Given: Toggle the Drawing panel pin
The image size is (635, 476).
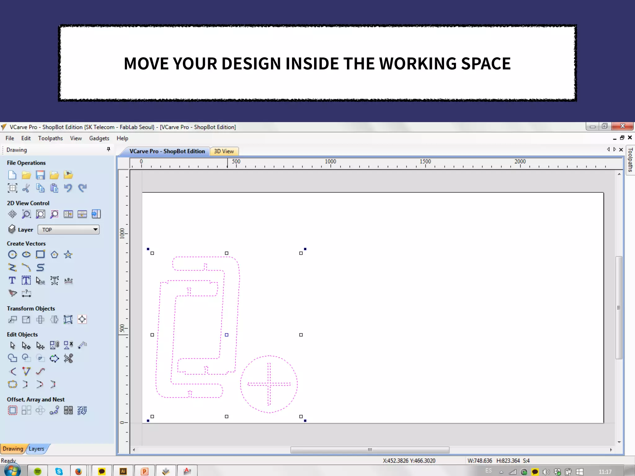Looking at the screenshot, I should point(108,149).
